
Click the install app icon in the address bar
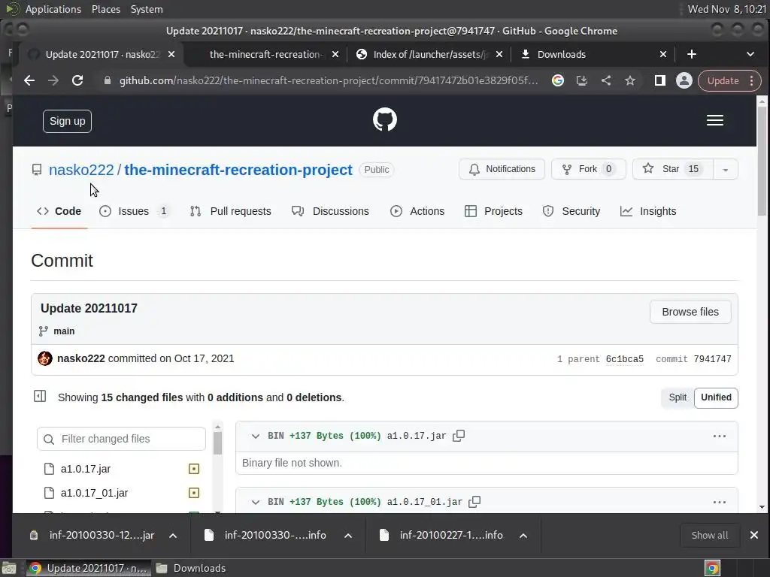tap(582, 80)
